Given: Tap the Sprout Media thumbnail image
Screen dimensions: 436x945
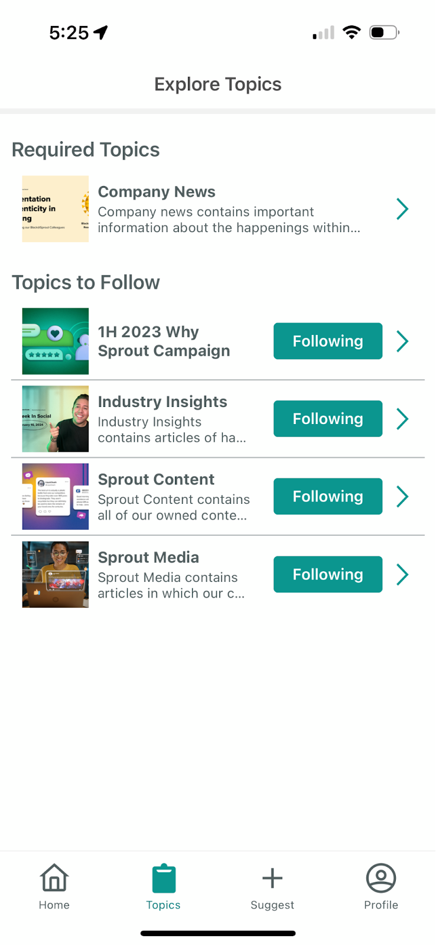Looking at the screenshot, I should click(56, 575).
